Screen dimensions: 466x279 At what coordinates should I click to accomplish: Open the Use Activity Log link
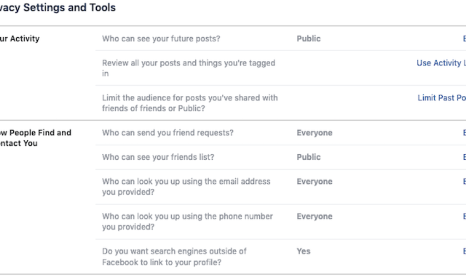coord(441,63)
